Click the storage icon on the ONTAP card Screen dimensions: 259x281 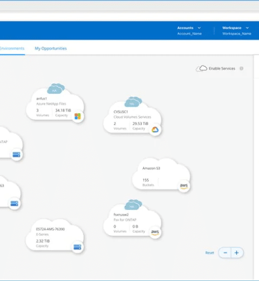click(16, 155)
